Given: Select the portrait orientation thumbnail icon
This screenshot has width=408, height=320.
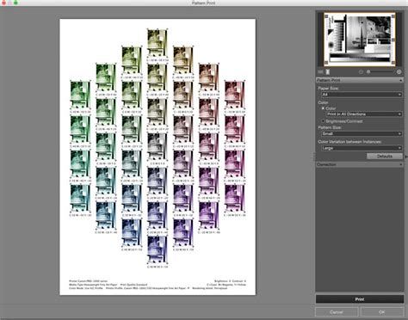Looking at the screenshot, I should coord(327,71).
